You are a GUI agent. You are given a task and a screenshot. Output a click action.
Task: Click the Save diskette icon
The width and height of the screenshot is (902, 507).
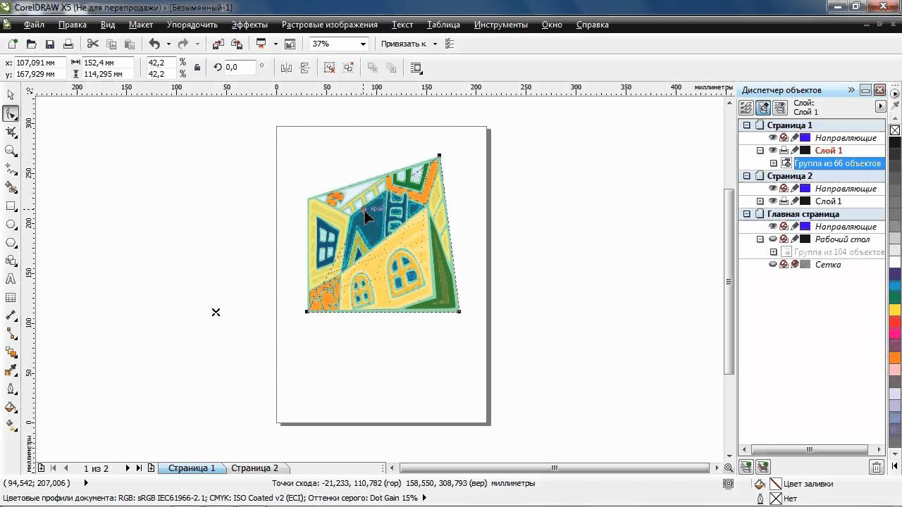tap(49, 44)
